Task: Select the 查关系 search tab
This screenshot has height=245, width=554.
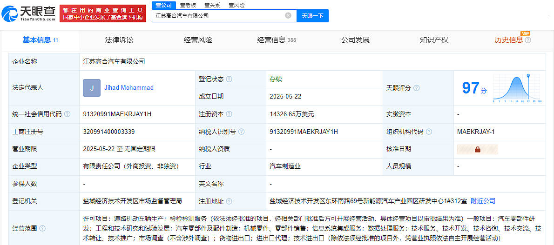Action: (212, 5)
